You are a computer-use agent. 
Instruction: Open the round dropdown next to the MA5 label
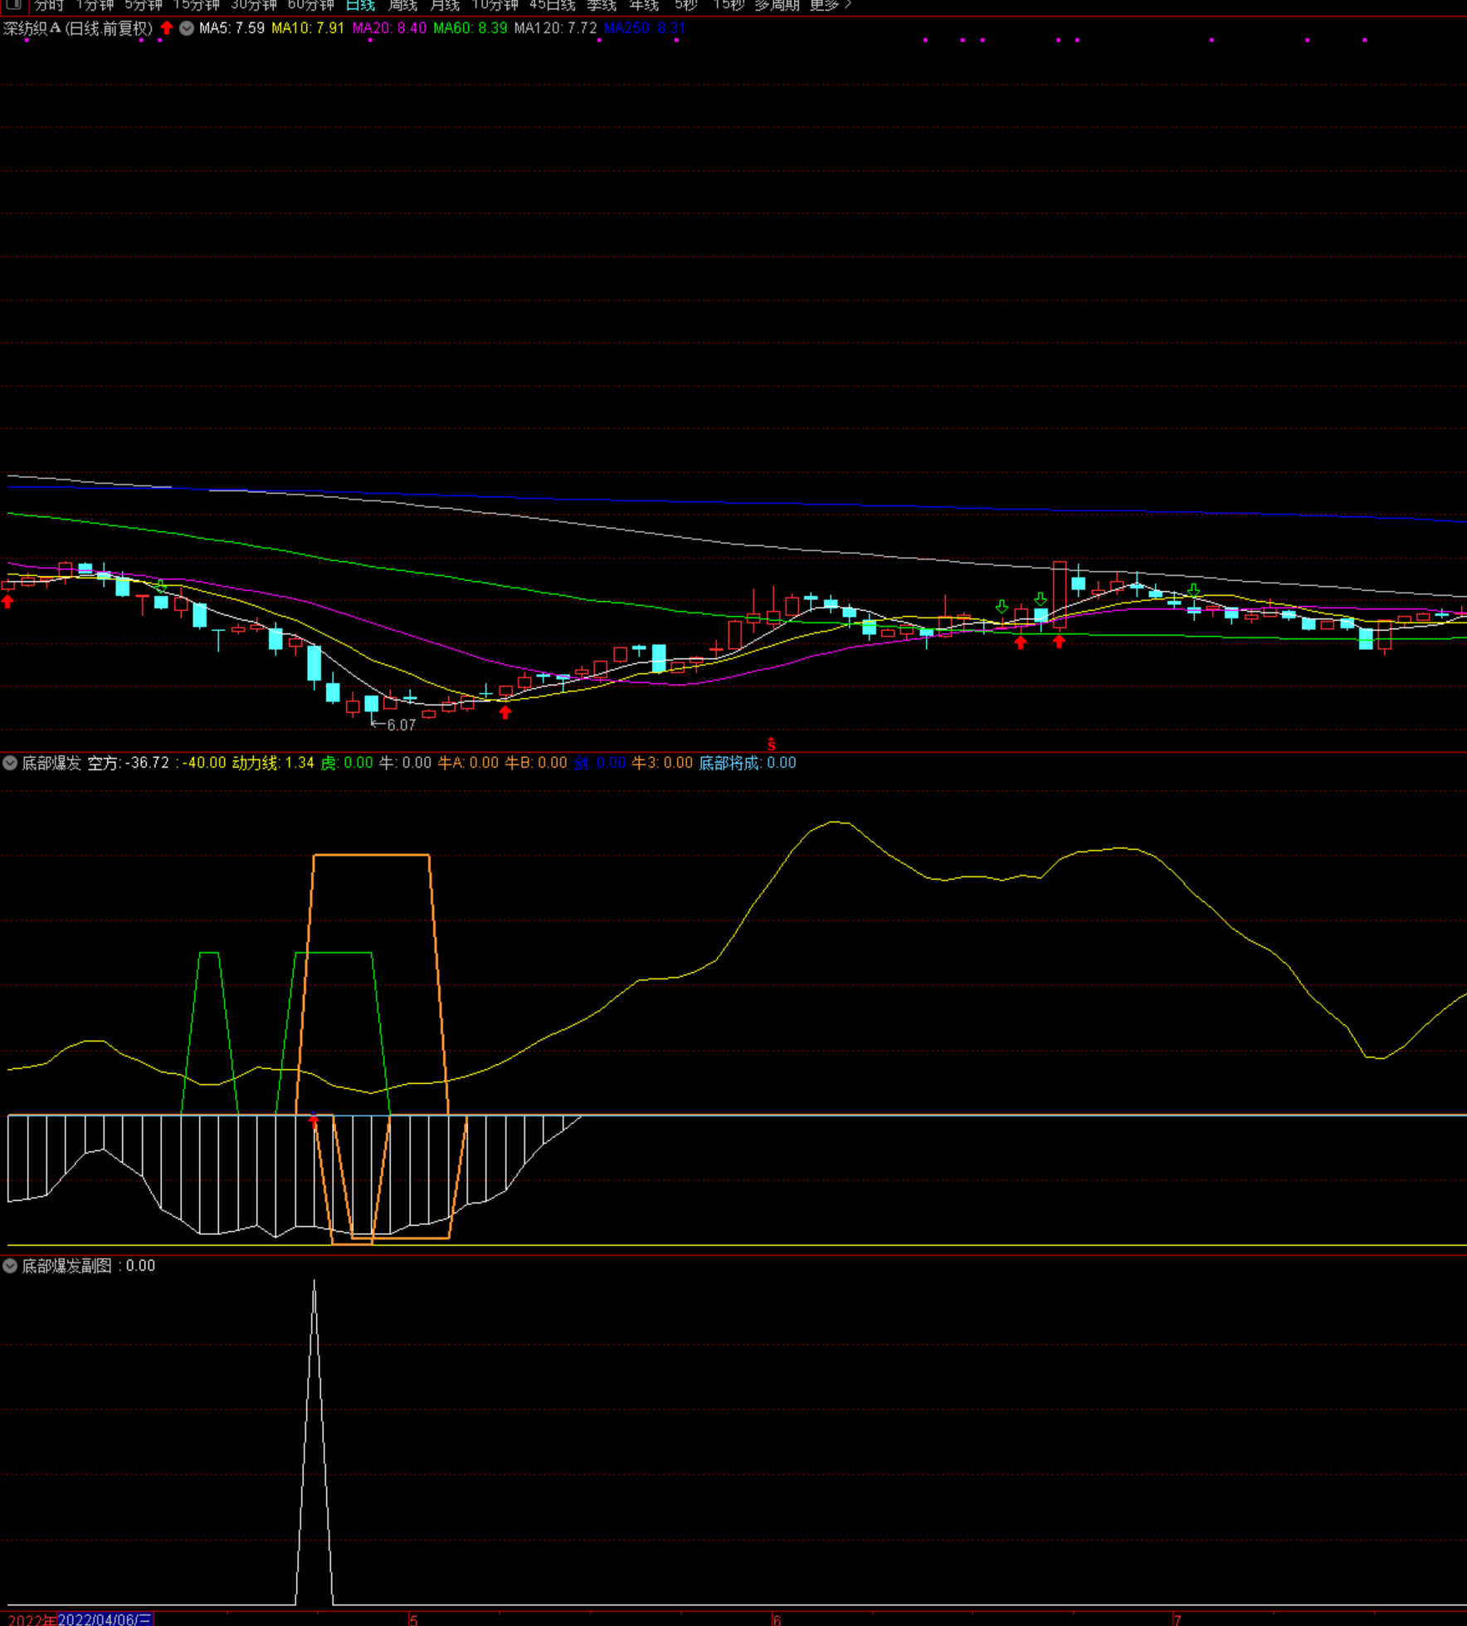pyautogui.click(x=187, y=28)
